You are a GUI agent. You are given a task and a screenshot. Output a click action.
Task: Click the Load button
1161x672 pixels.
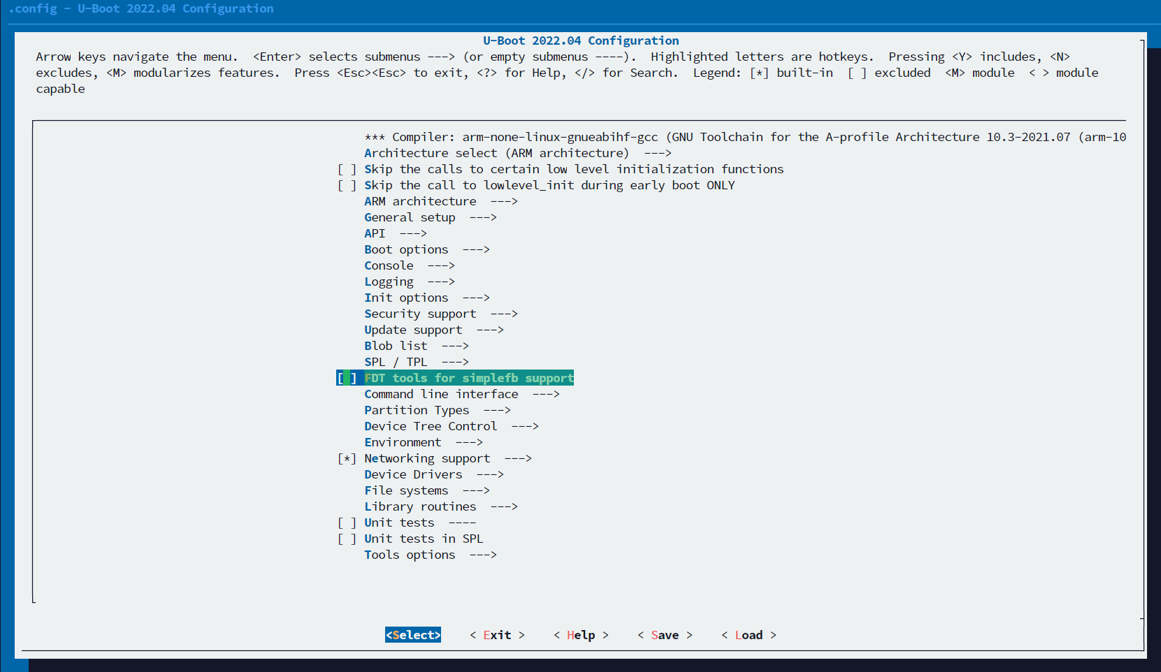(x=749, y=635)
